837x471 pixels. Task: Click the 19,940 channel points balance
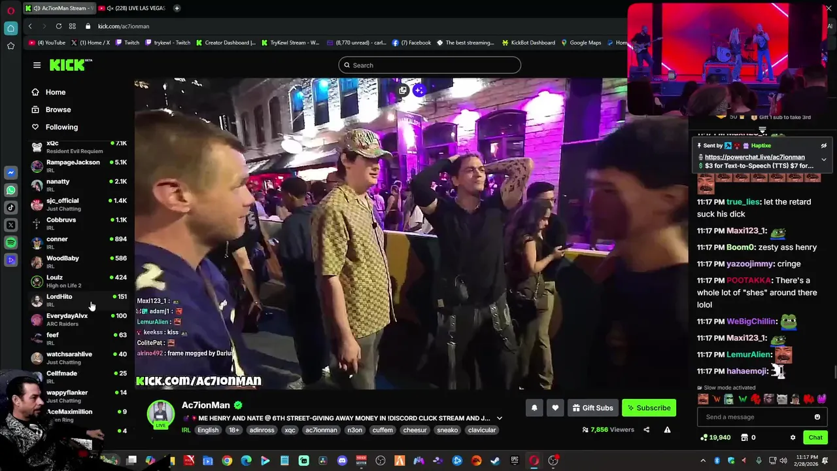coord(715,437)
